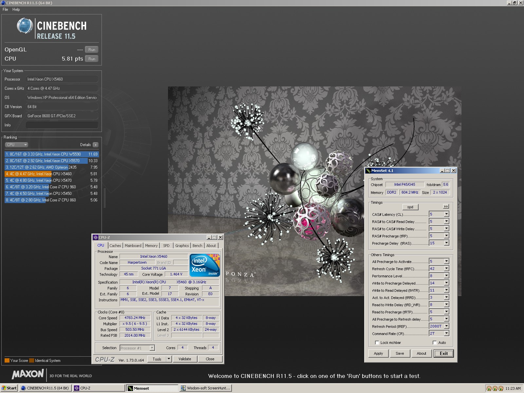This screenshot has height=393, width=524.
Task: Switch to CPU-Z taskbar item
Action: coord(99,388)
